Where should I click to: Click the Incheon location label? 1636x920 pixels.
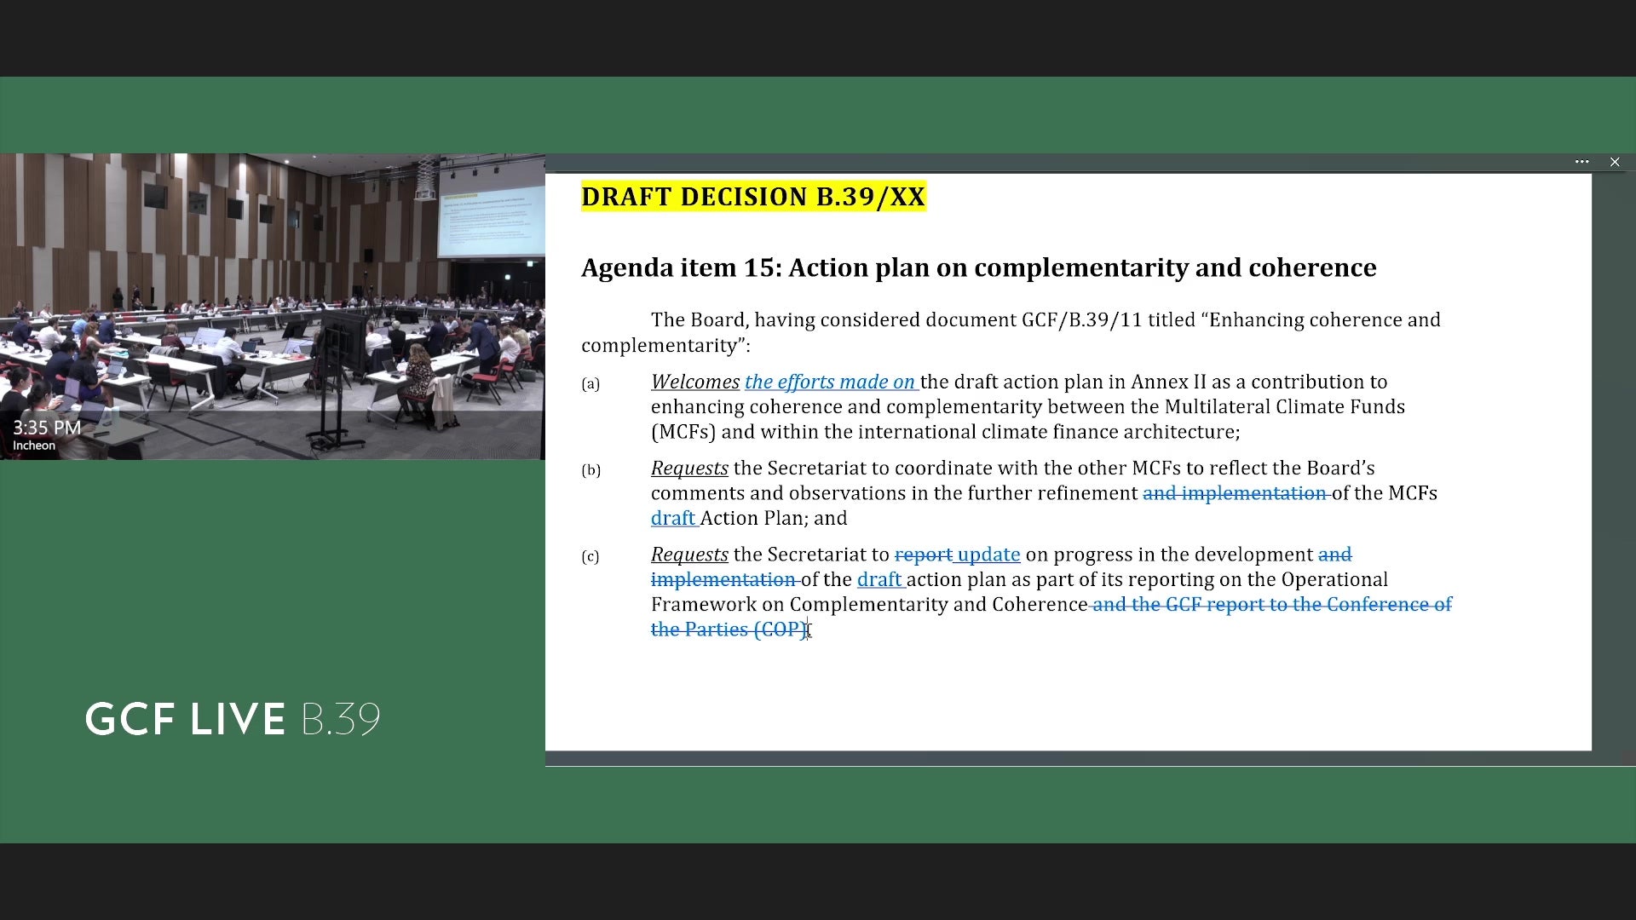point(34,446)
